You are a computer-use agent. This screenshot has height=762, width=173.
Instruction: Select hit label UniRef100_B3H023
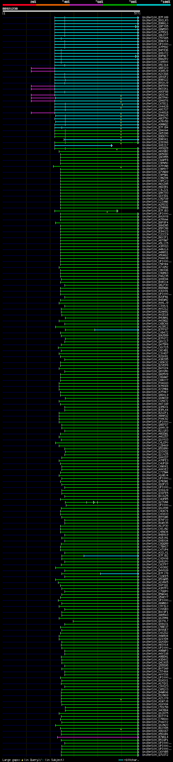point(155,232)
